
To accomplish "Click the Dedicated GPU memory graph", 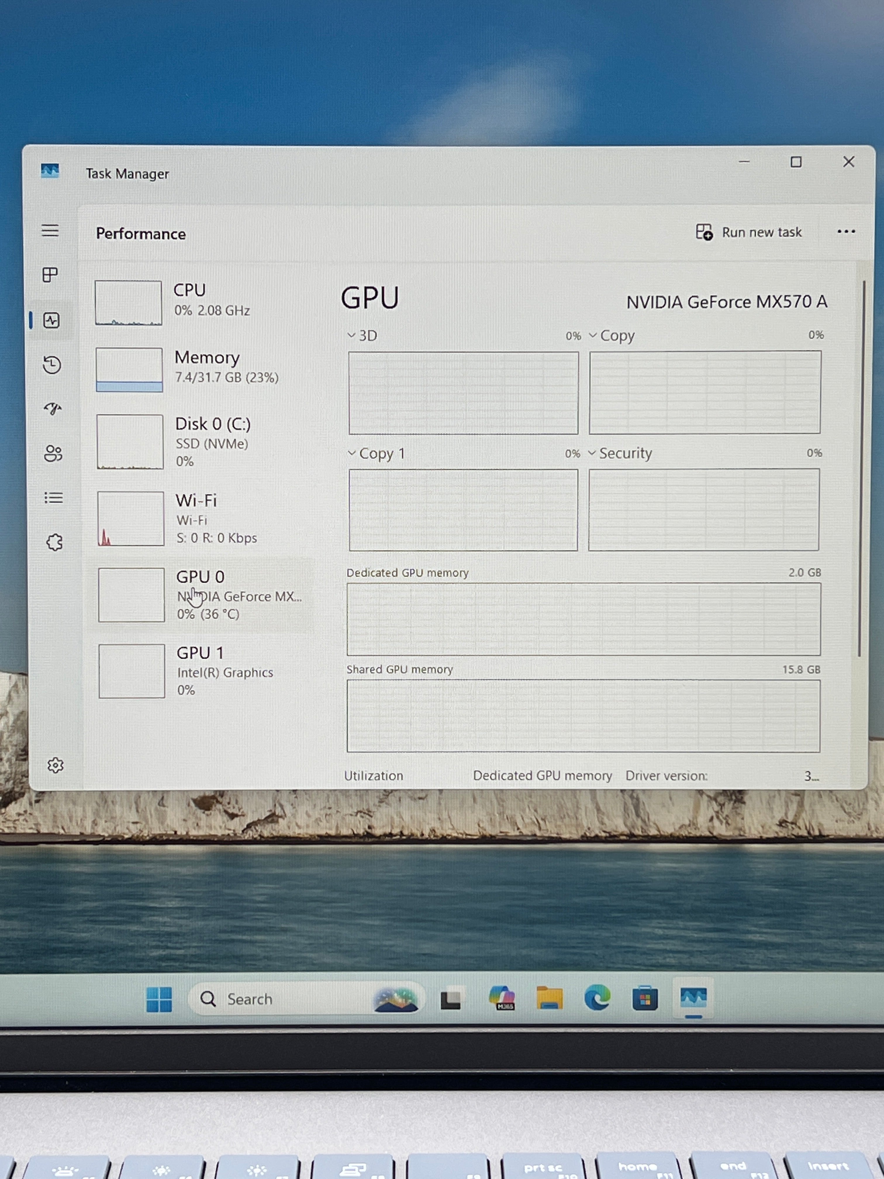I will 583,619.
